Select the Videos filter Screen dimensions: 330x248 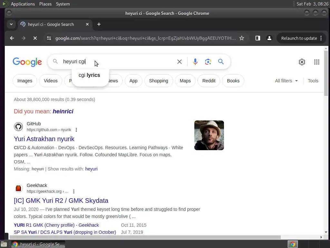51,81
